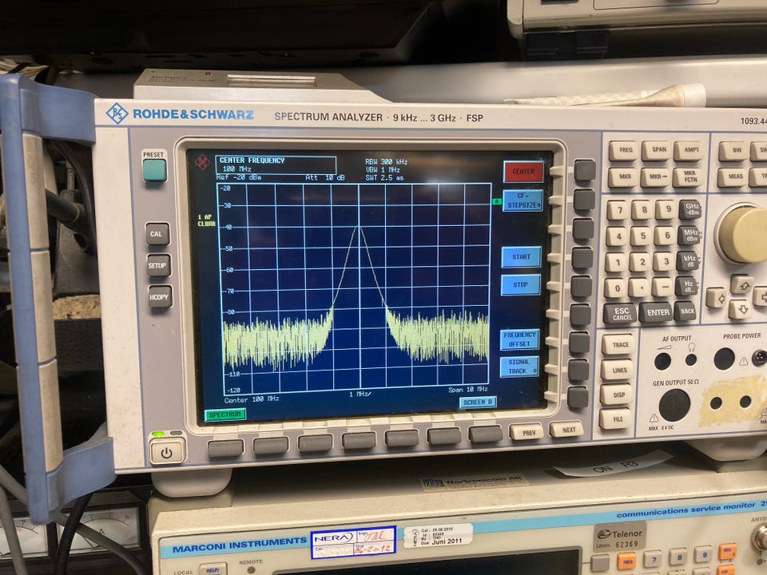The height and width of the screenshot is (575, 767).
Task: Open the SIGNAL TRACK softkey submenu
Action: click(x=519, y=367)
